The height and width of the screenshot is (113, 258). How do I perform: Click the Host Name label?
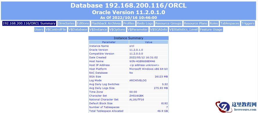pyautogui.click(x=96, y=61)
